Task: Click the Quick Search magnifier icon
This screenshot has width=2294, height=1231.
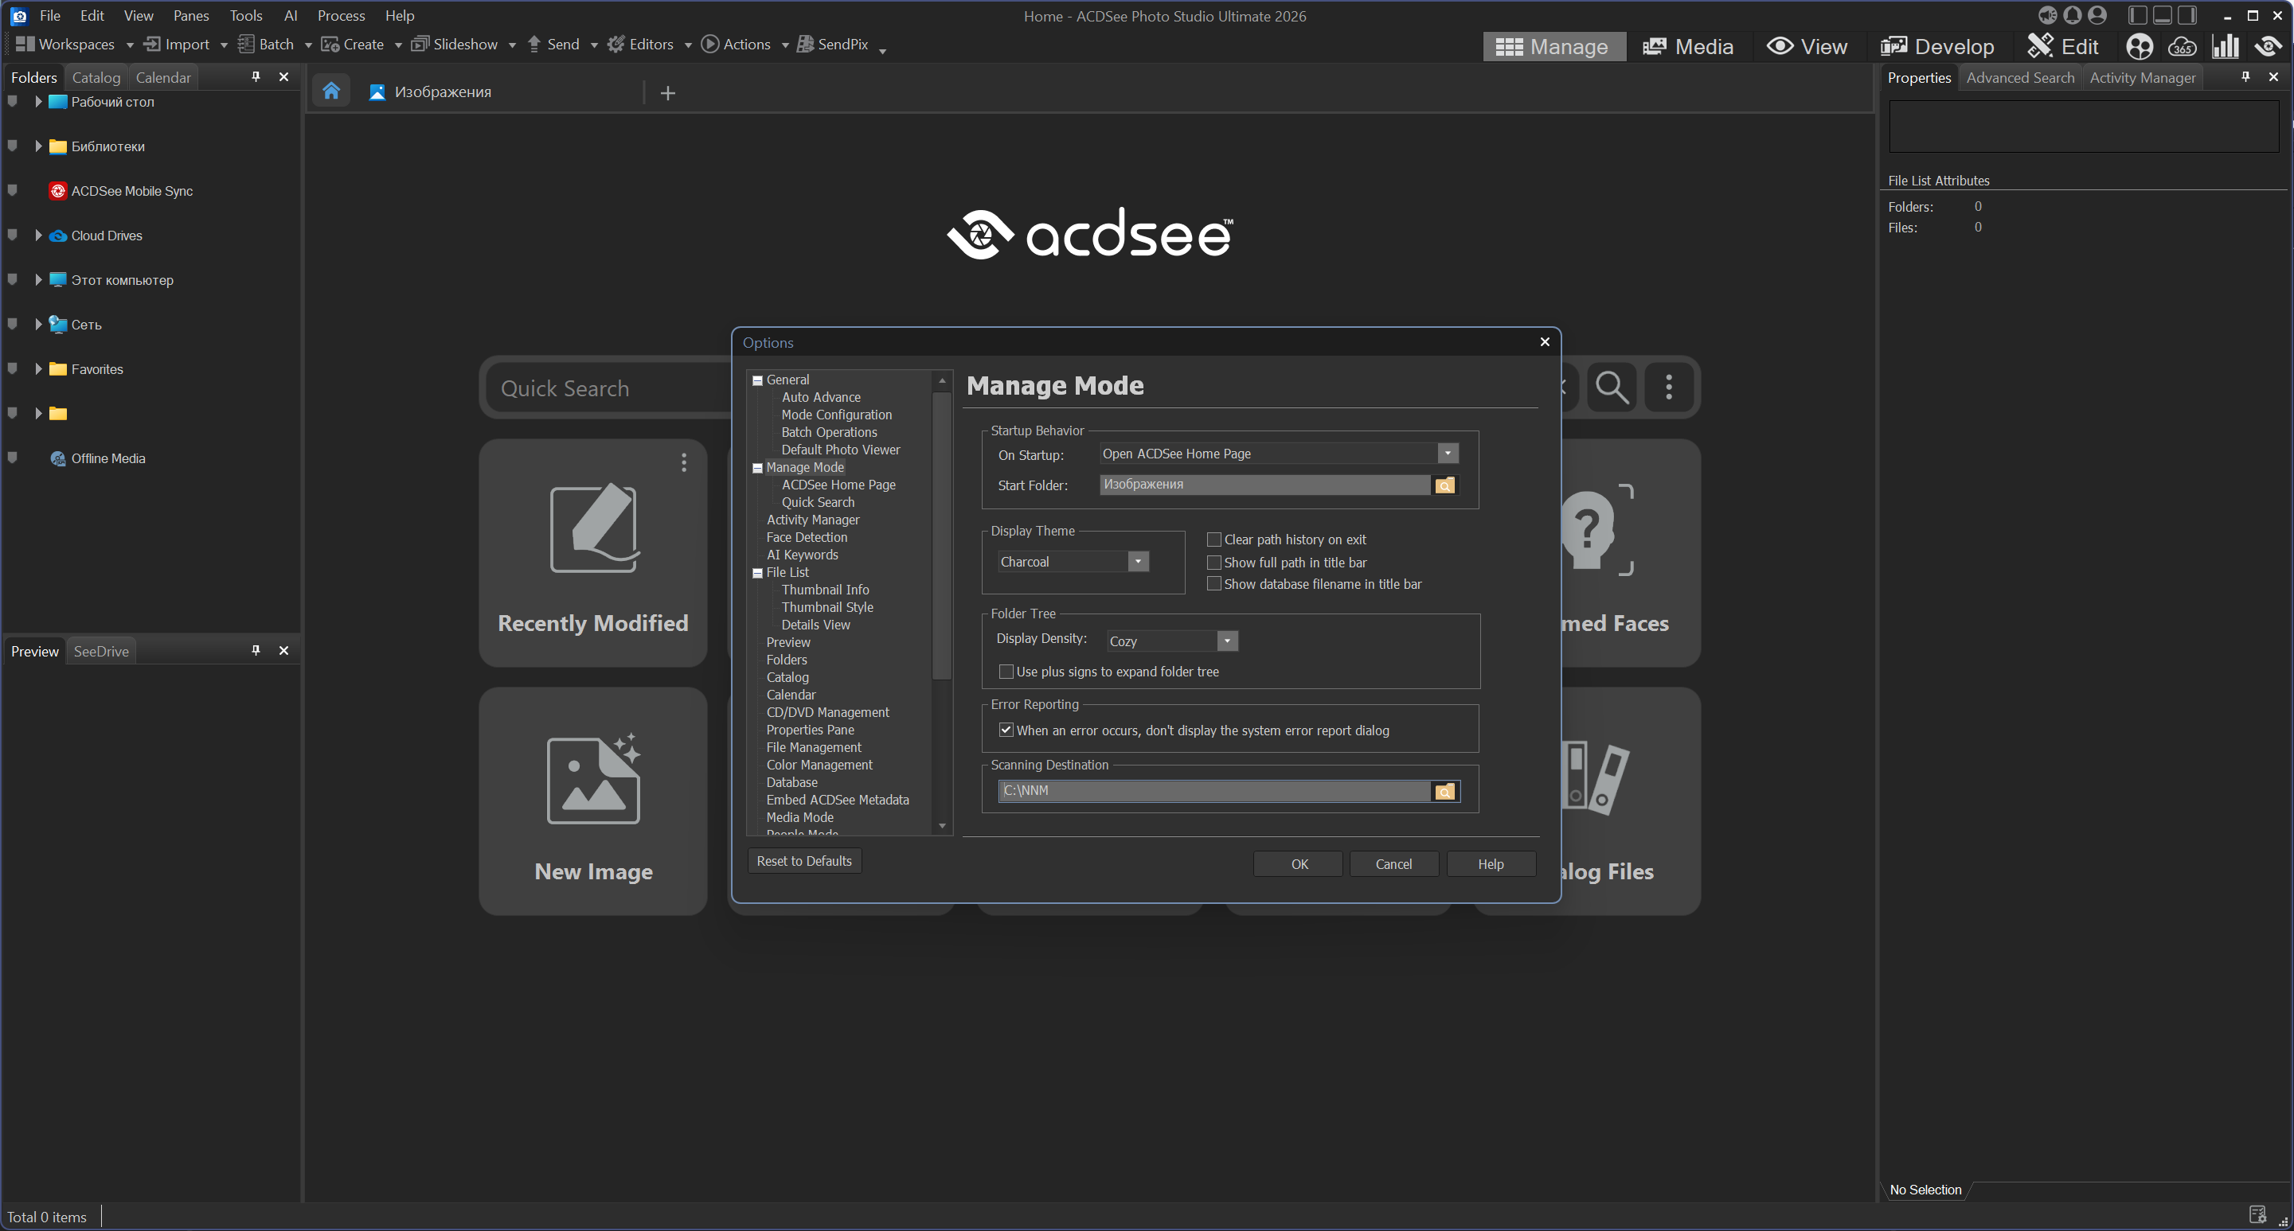Action: pyautogui.click(x=1612, y=388)
